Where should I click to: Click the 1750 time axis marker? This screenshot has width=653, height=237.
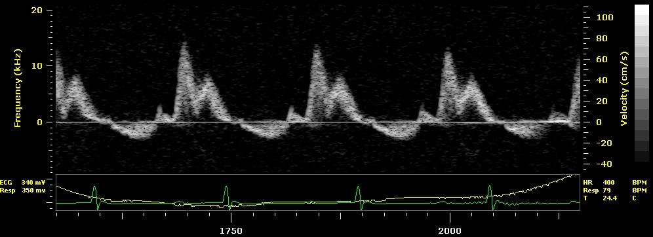click(x=231, y=230)
